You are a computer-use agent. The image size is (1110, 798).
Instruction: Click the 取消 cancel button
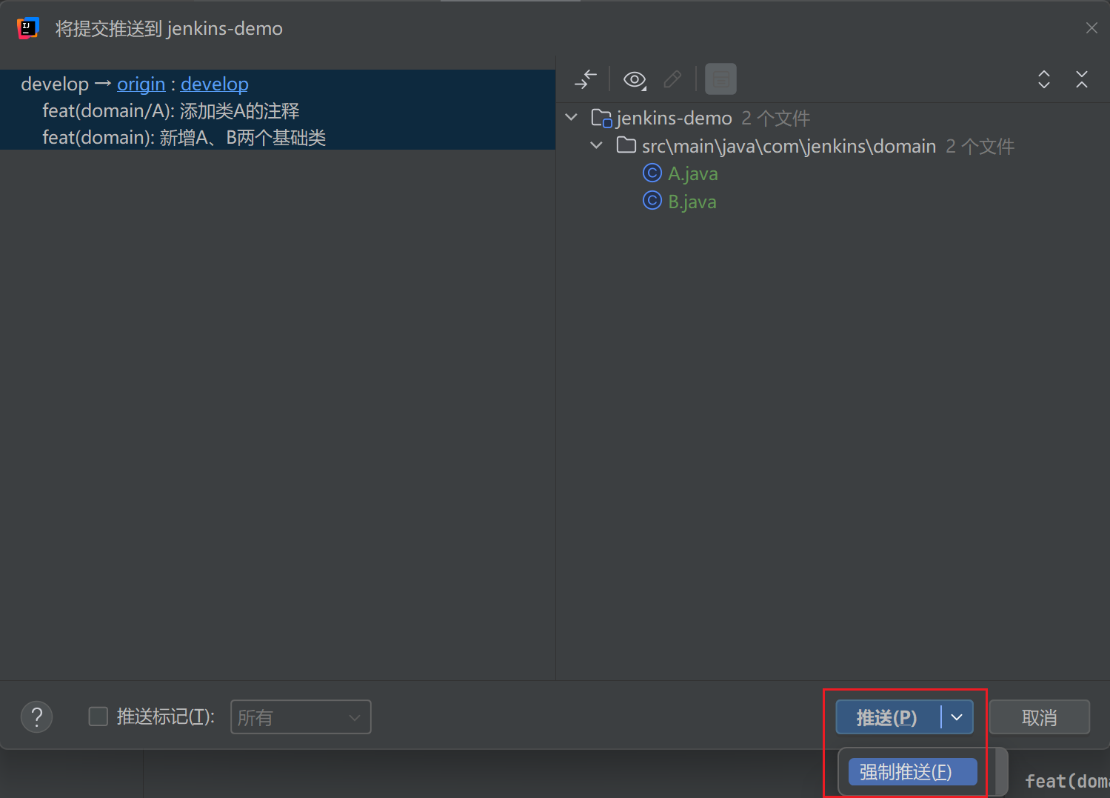(x=1039, y=717)
